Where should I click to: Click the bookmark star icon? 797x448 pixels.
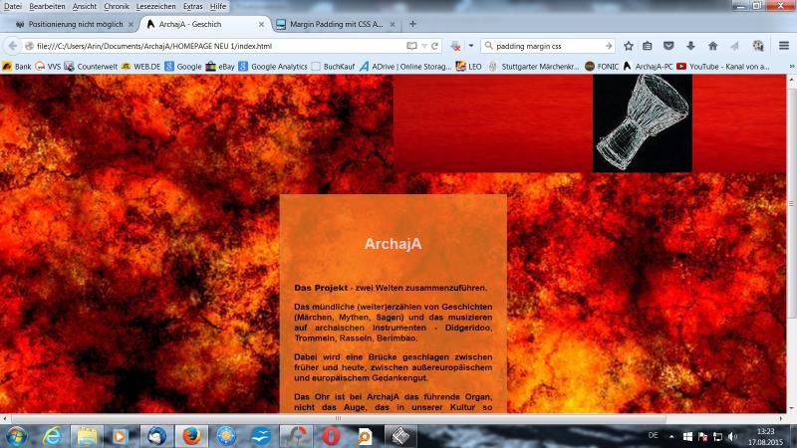629,46
